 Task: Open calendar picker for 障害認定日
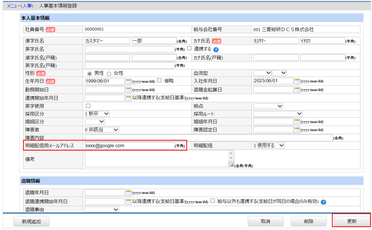[x=297, y=130]
